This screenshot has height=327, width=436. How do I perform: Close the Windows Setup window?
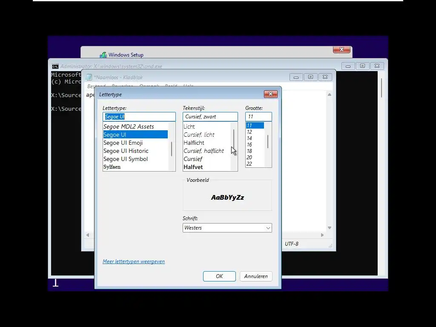[x=342, y=49]
